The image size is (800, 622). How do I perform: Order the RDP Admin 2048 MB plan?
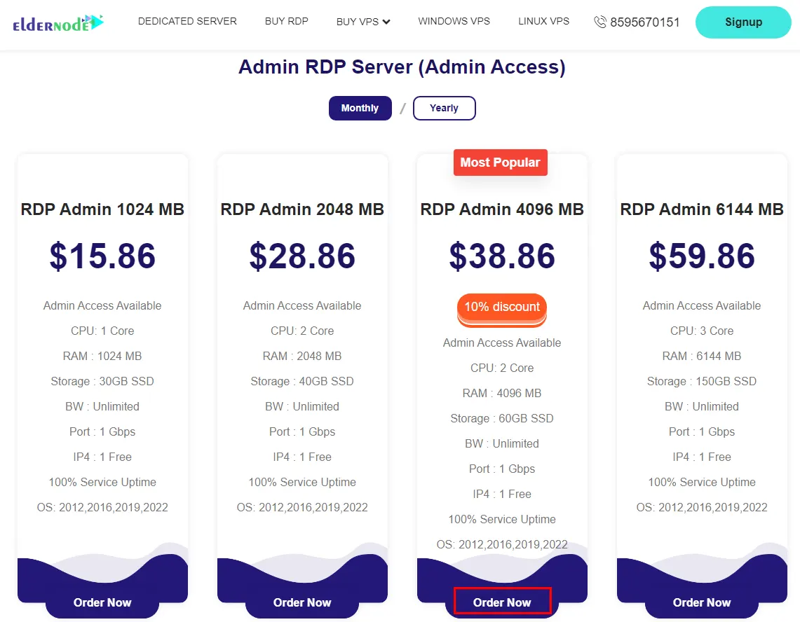click(302, 602)
